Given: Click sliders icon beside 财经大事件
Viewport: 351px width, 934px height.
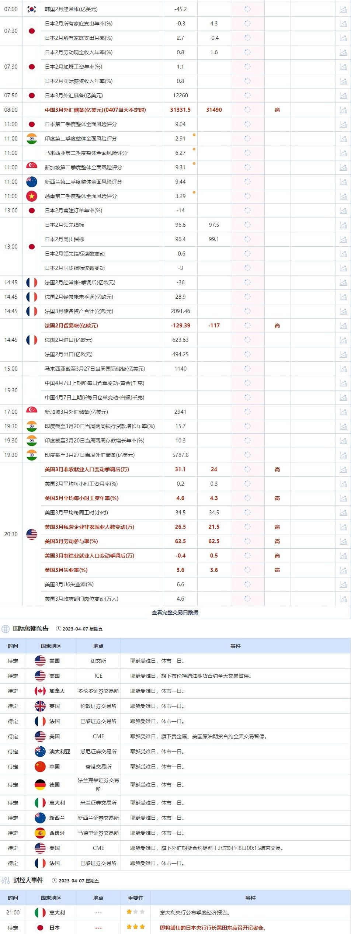Looking at the screenshot, I should (6, 881).
